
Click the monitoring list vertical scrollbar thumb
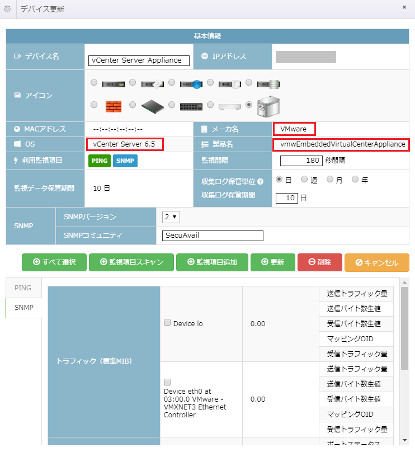click(404, 328)
